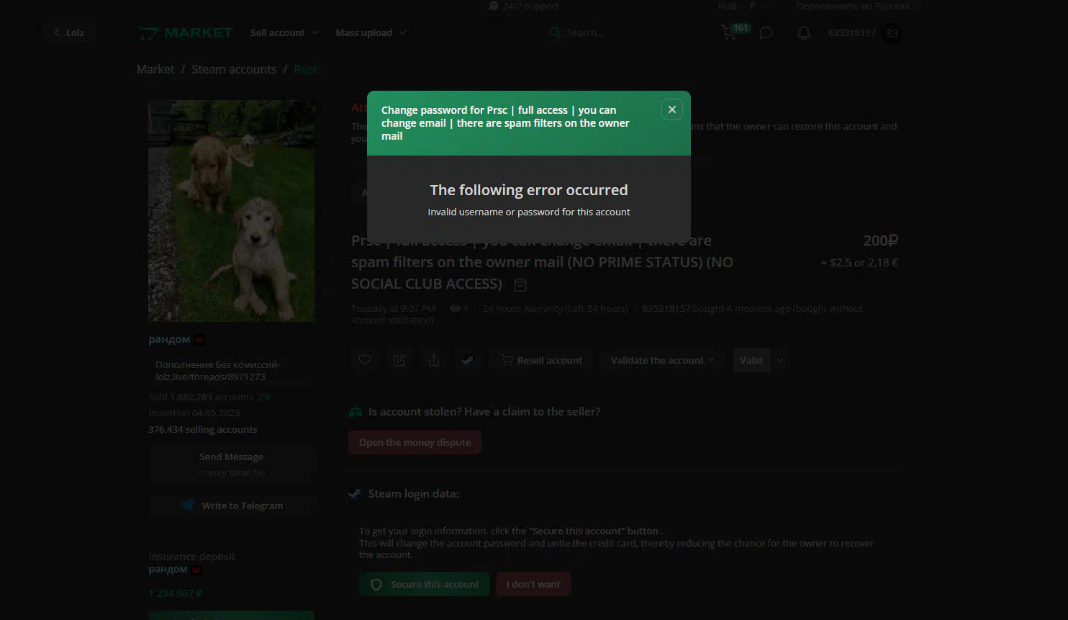Click the MARKET logo
The height and width of the screenshot is (620, 1068).
point(185,33)
